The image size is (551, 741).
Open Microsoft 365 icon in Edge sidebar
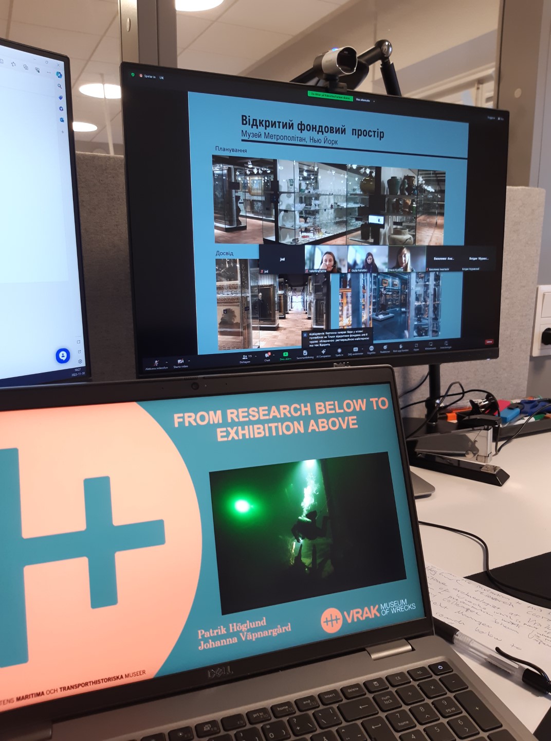click(61, 109)
